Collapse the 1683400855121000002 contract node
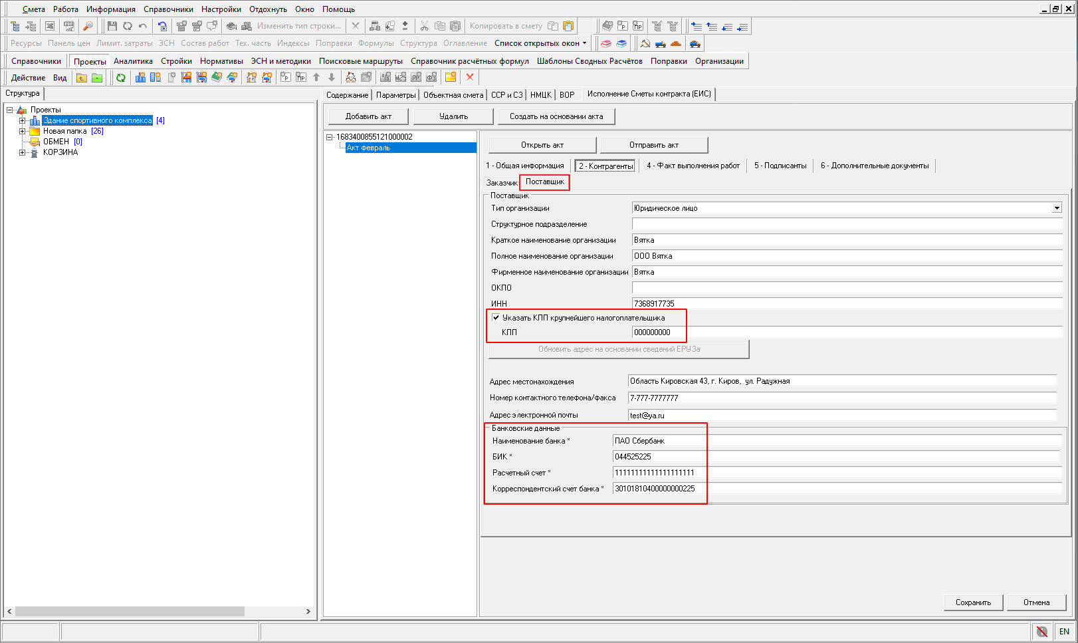 (329, 137)
